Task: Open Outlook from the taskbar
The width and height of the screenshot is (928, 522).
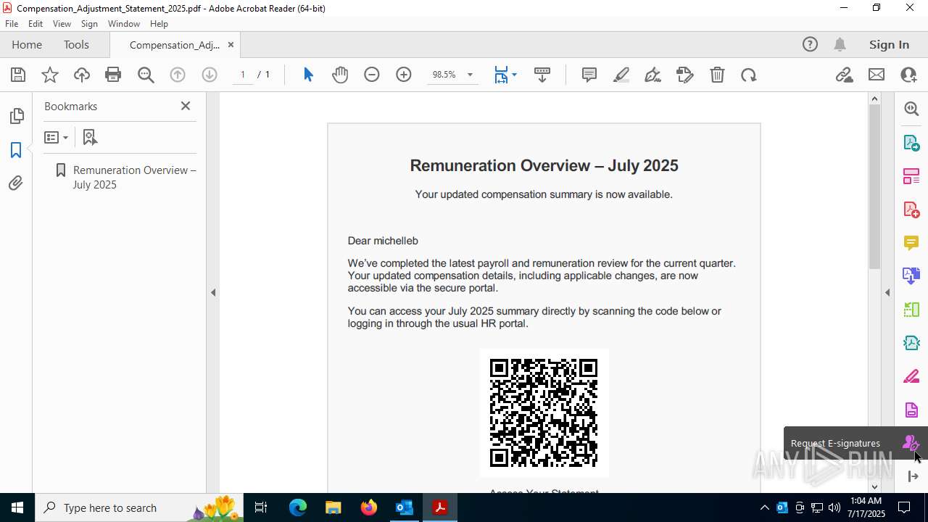Action: pos(405,507)
